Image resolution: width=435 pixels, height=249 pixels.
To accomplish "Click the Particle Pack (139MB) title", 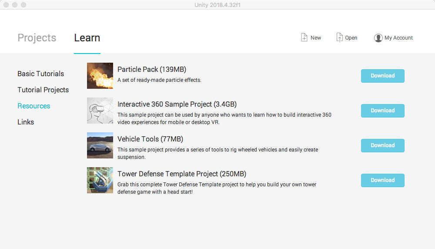I will (152, 69).
